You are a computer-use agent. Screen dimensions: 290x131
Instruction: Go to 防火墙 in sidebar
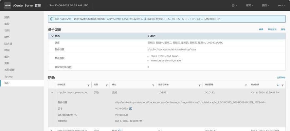coord(8,44)
